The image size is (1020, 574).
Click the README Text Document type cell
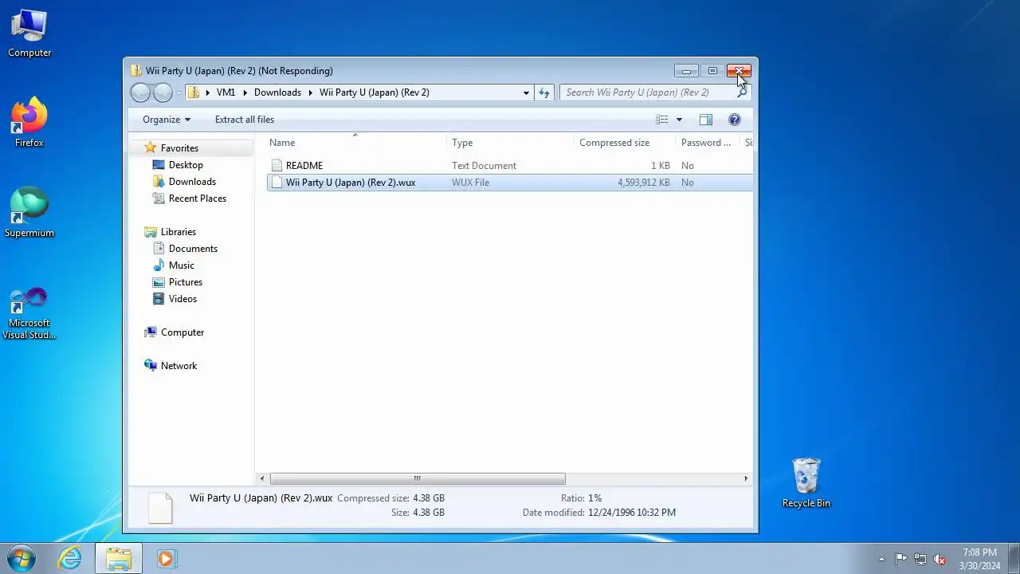pyautogui.click(x=484, y=166)
